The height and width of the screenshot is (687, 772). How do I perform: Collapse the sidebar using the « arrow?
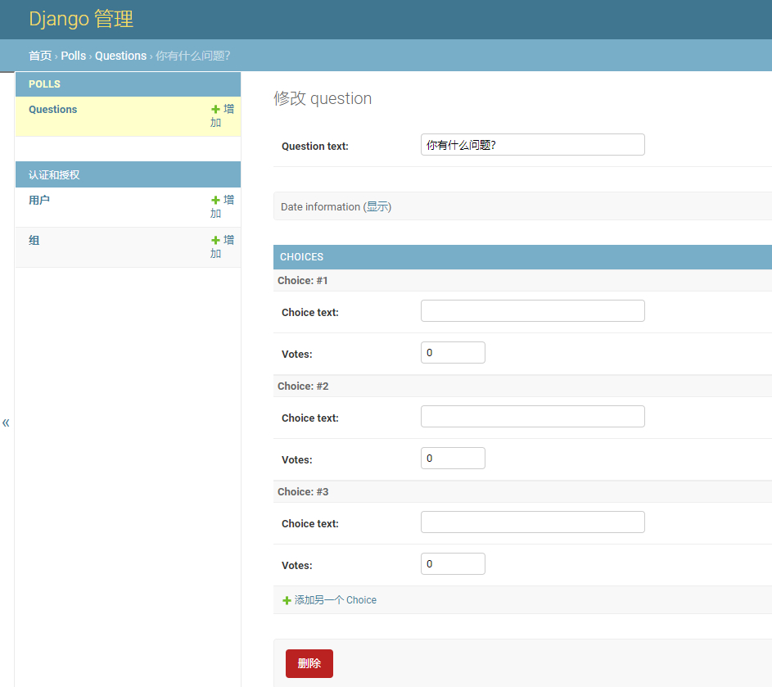coord(6,423)
